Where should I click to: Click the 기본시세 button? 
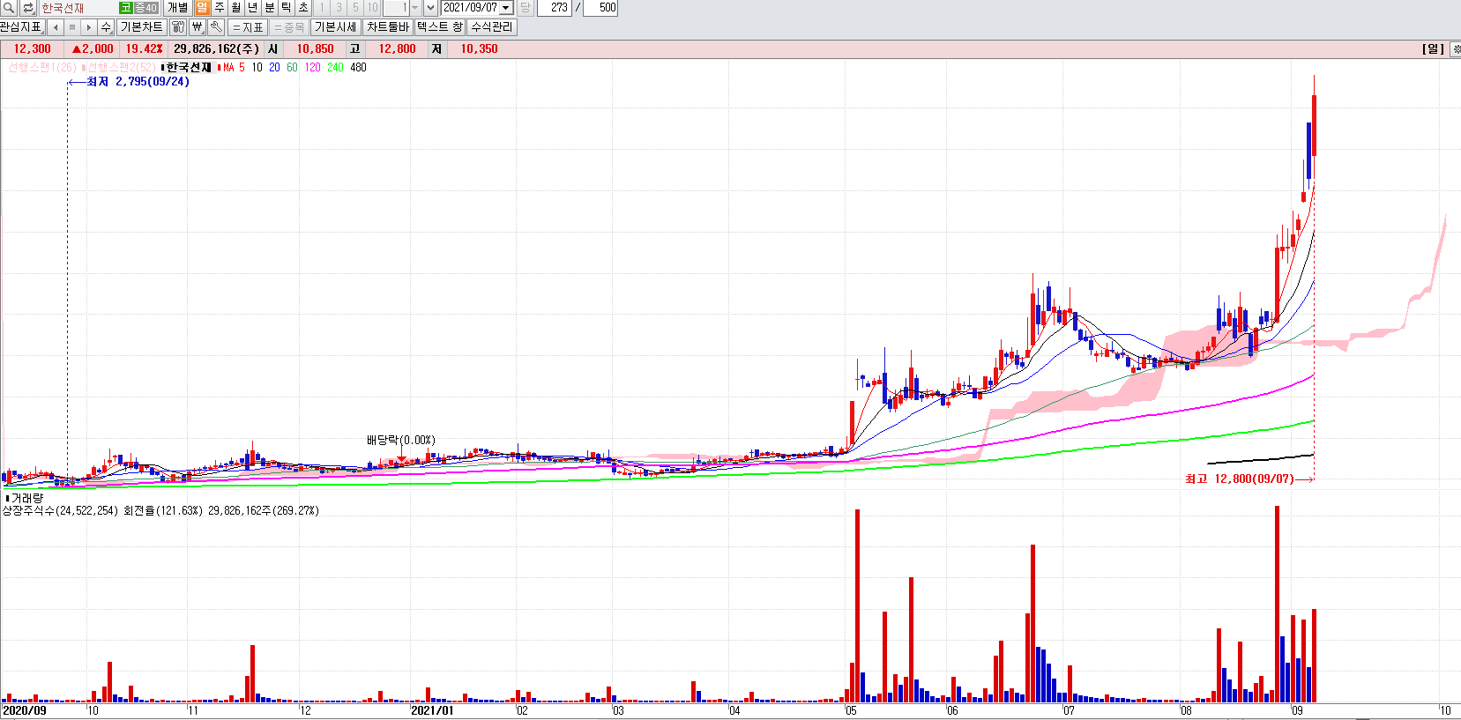tap(335, 27)
